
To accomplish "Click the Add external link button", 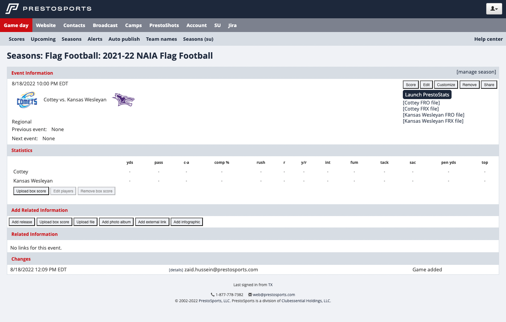I will (x=152, y=222).
